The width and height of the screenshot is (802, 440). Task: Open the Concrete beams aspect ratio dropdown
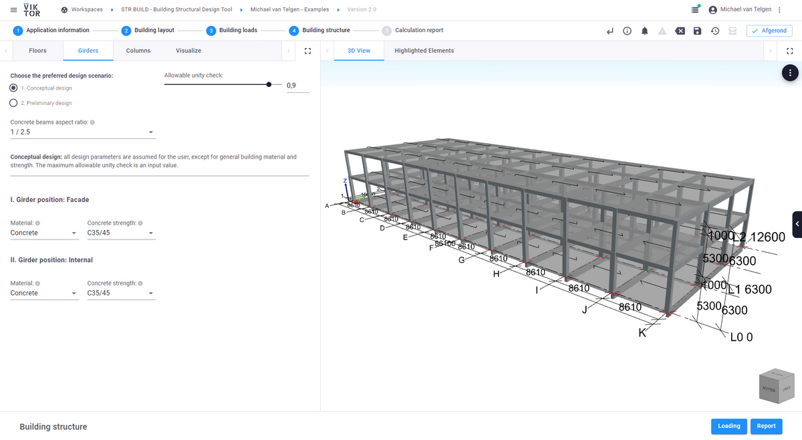click(151, 132)
